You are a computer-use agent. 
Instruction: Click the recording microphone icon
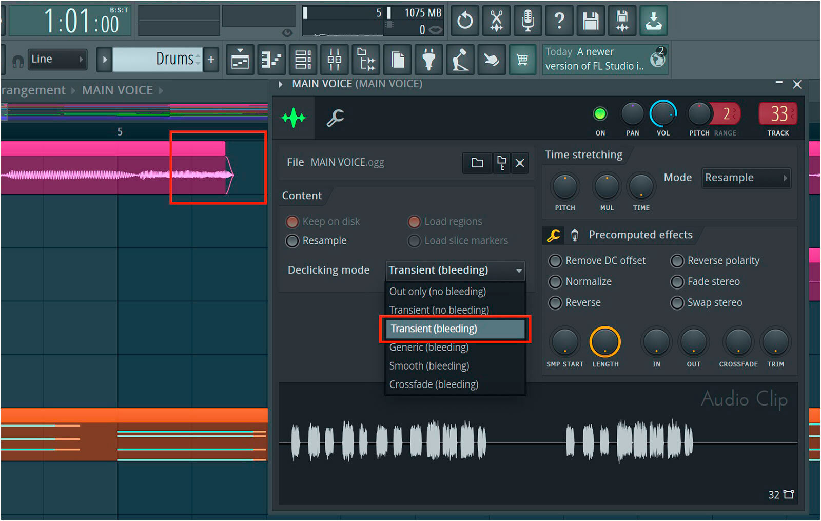point(527,21)
